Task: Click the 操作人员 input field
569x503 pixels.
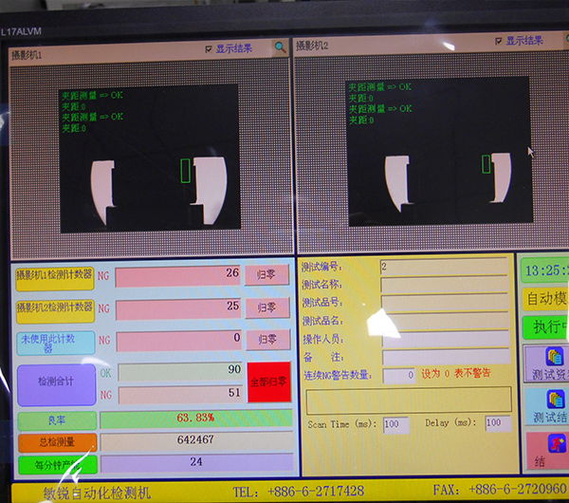Action: [444, 338]
